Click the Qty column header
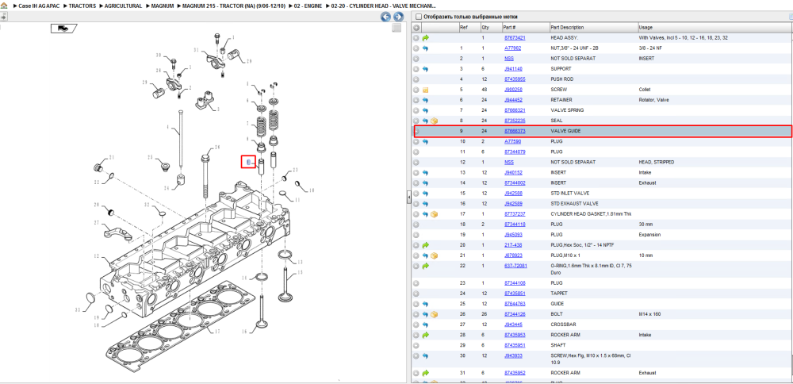This screenshot has height=384, width=793. click(490, 27)
